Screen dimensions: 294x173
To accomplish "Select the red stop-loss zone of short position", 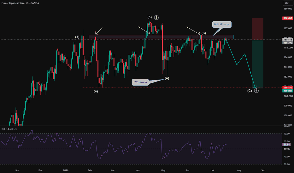I will click(x=257, y=29).
